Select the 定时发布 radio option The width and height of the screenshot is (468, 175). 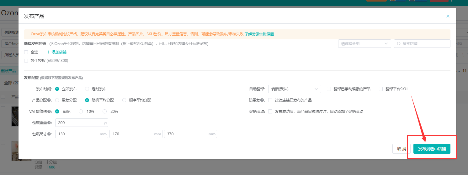tap(87, 89)
